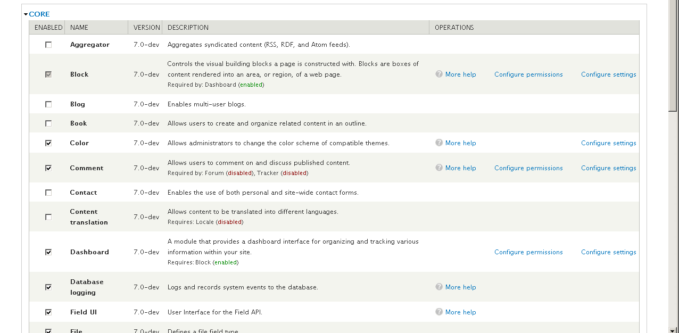The width and height of the screenshot is (679, 333).
Task: Disable the Color module checkbox
Action: point(48,143)
